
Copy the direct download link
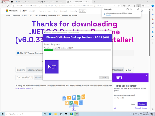[129, 70]
